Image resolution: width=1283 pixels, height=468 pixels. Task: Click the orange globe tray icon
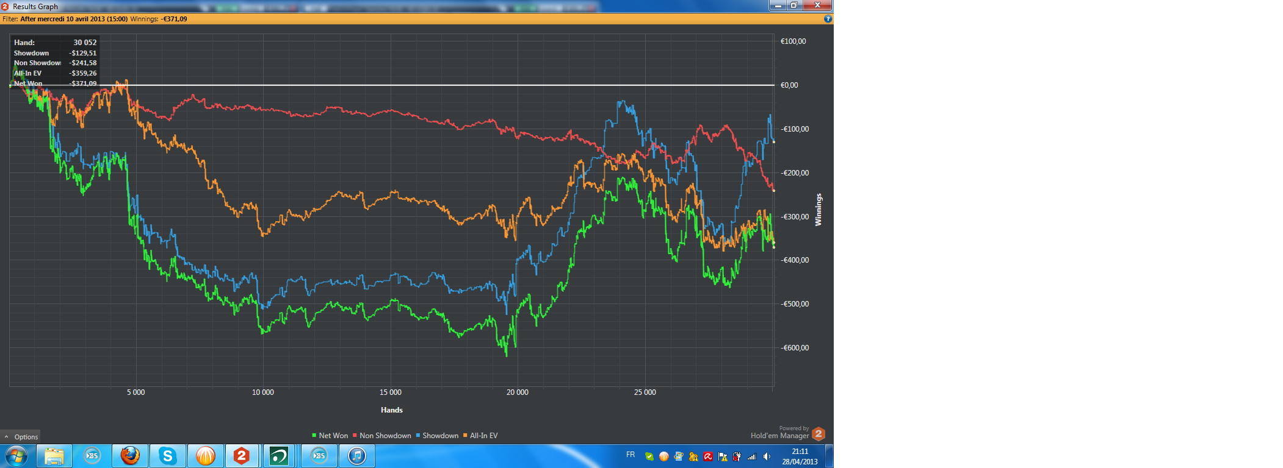tap(663, 456)
